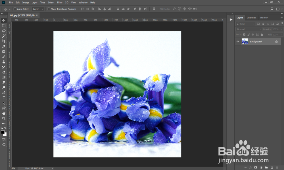
Task: Open the layer filter Kind dropdown
Action: tap(246, 24)
